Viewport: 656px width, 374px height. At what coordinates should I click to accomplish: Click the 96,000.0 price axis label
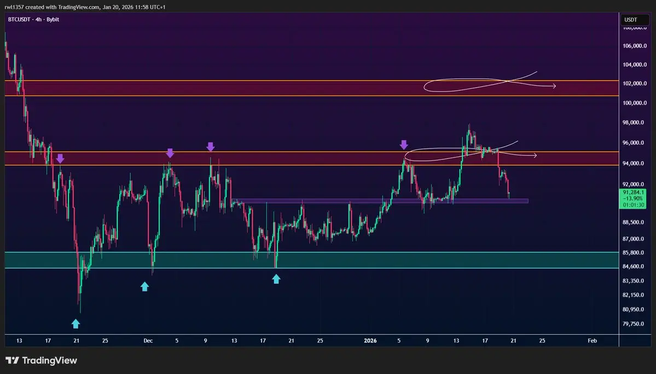point(635,143)
